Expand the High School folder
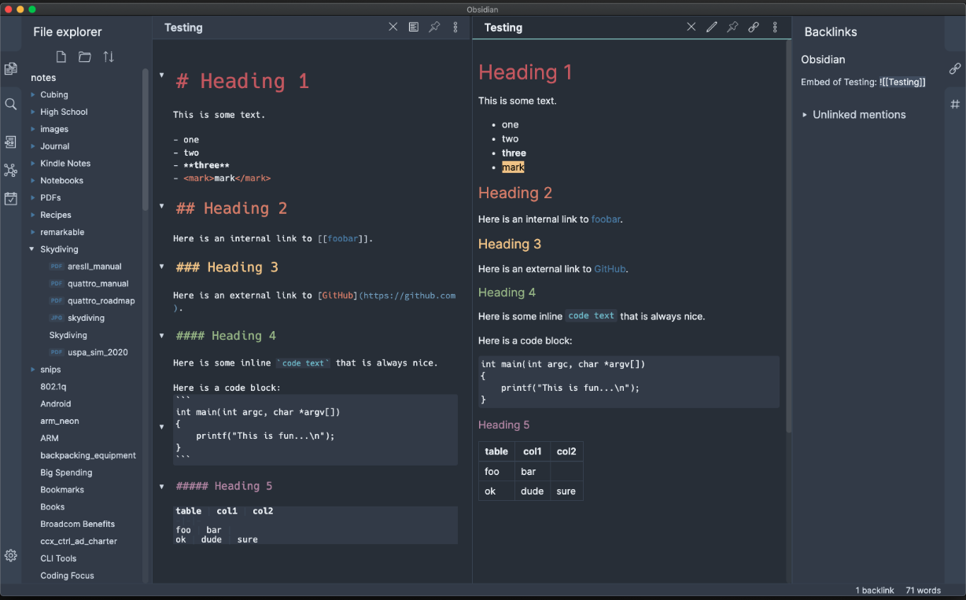966x600 pixels. pos(33,112)
